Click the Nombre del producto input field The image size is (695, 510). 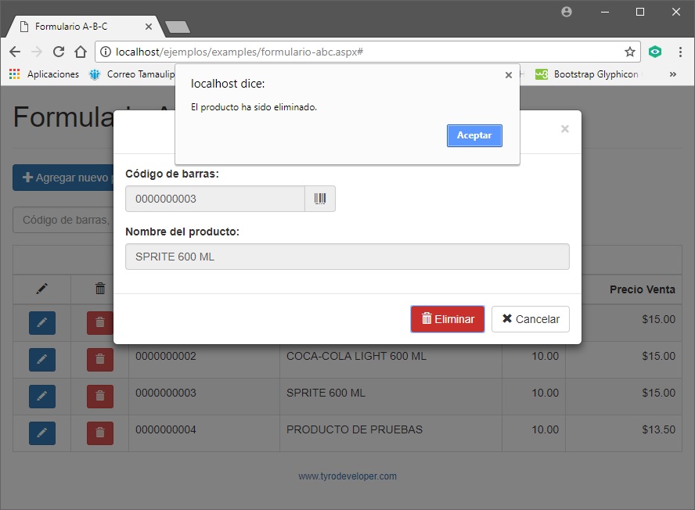(347, 256)
